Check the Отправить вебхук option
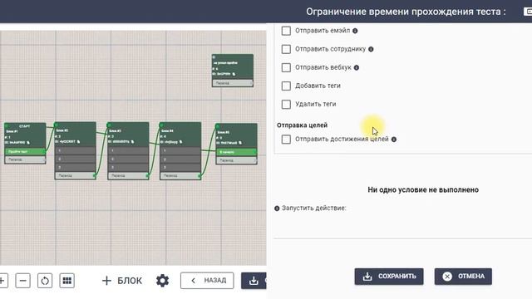The height and width of the screenshot is (299, 532). pyautogui.click(x=286, y=67)
